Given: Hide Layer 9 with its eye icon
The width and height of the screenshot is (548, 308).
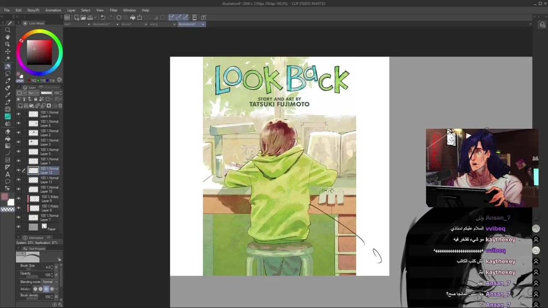Looking at the screenshot, I should [18, 198].
